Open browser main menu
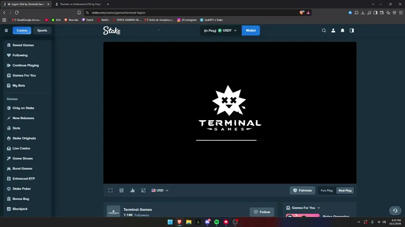This screenshot has height=227, width=405. point(401,13)
